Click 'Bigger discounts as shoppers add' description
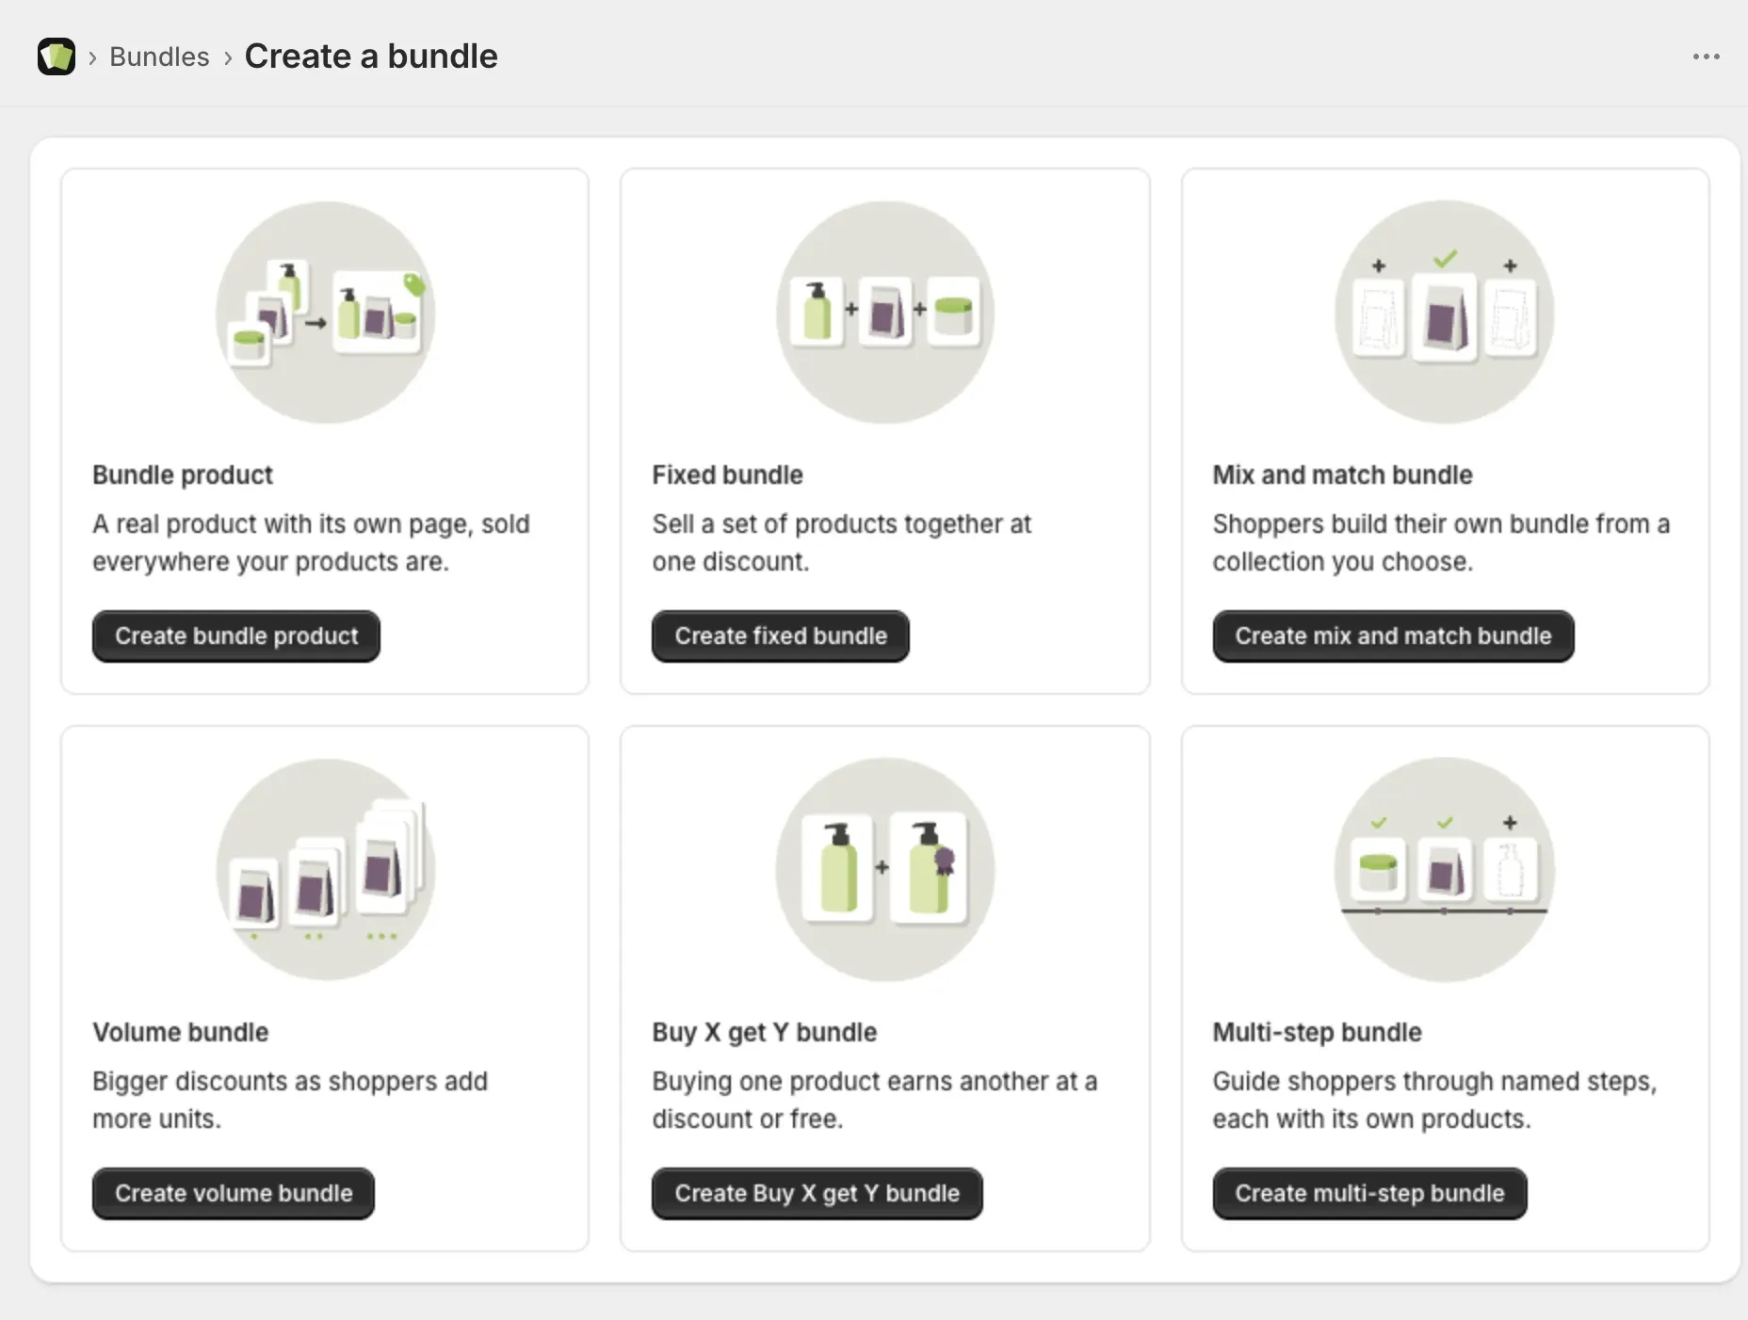 point(290,1101)
